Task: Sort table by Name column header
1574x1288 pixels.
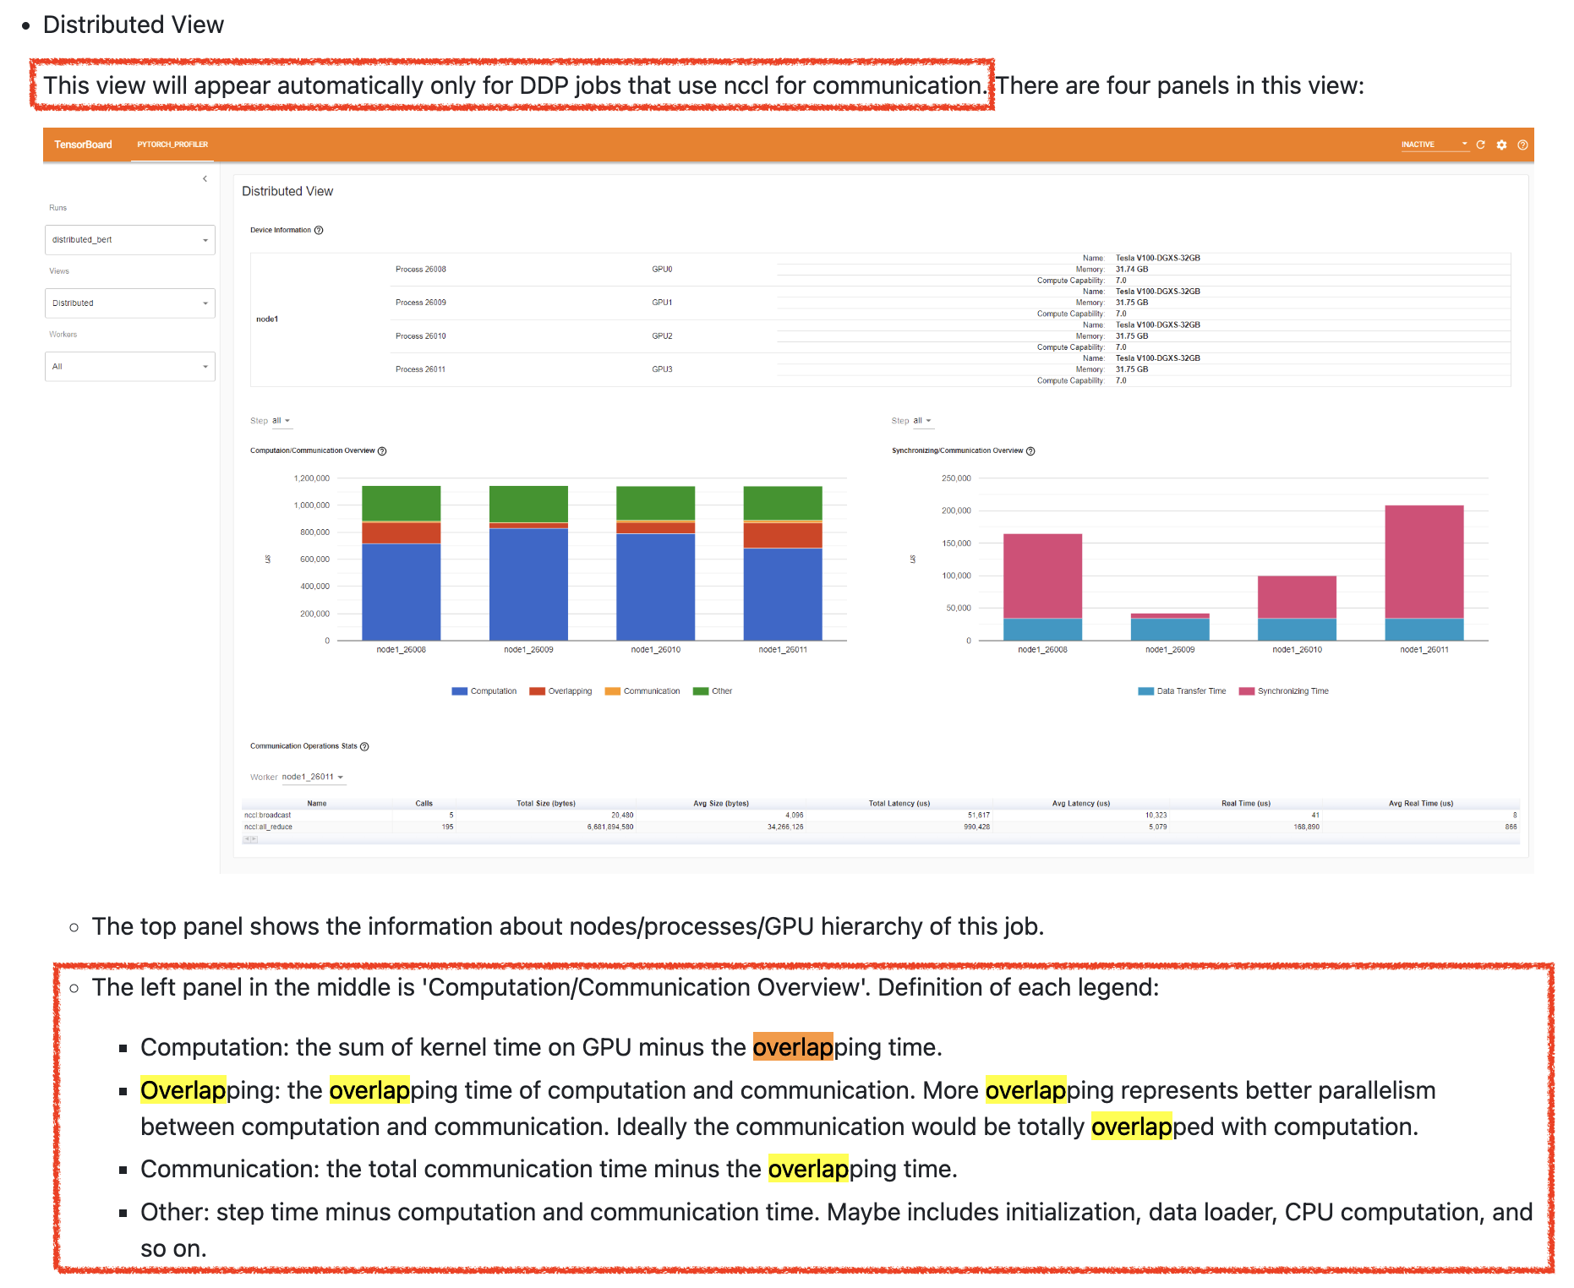Action: 317,804
